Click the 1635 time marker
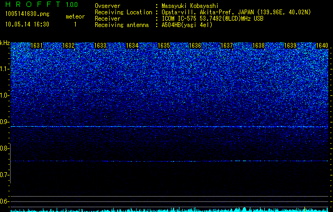The height and width of the screenshot is (212, 333). (164, 46)
